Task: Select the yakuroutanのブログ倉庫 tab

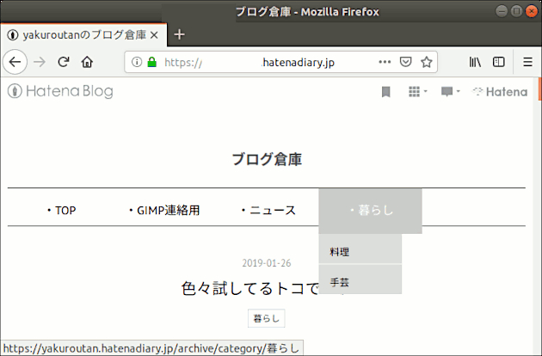Action: (x=83, y=35)
